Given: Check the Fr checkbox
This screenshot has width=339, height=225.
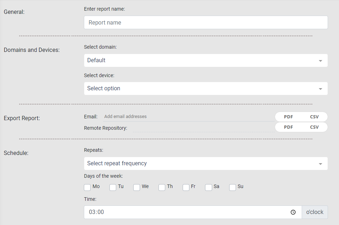Looking at the screenshot, I should point(186,187).
